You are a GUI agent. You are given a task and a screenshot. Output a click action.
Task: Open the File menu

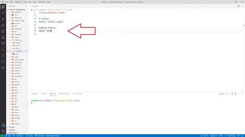(x=7, y=2)
